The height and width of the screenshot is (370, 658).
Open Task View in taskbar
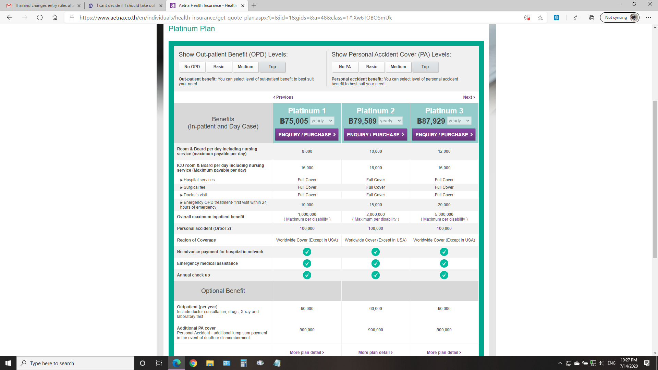[159, 363]
